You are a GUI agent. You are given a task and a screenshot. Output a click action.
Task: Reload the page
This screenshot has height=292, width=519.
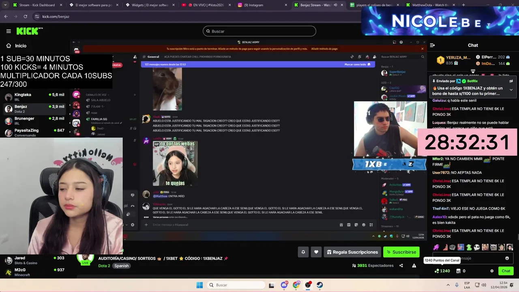point(25,16)
